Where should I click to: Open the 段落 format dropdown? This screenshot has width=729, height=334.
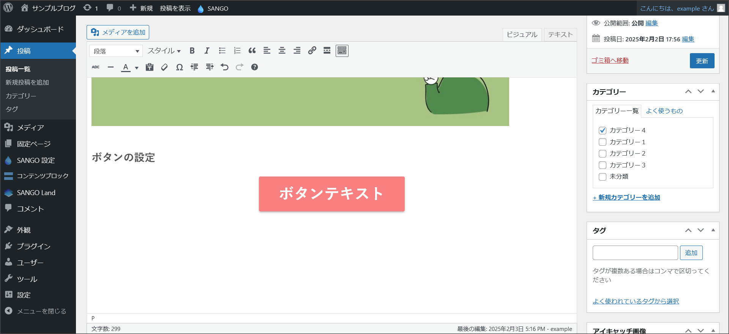pyautogui.click(x=116, y=51)
